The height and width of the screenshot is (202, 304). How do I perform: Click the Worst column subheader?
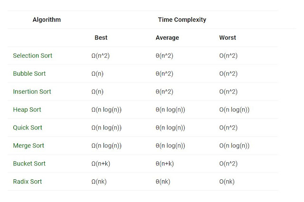pyautogui.click(x=228, y=37)
